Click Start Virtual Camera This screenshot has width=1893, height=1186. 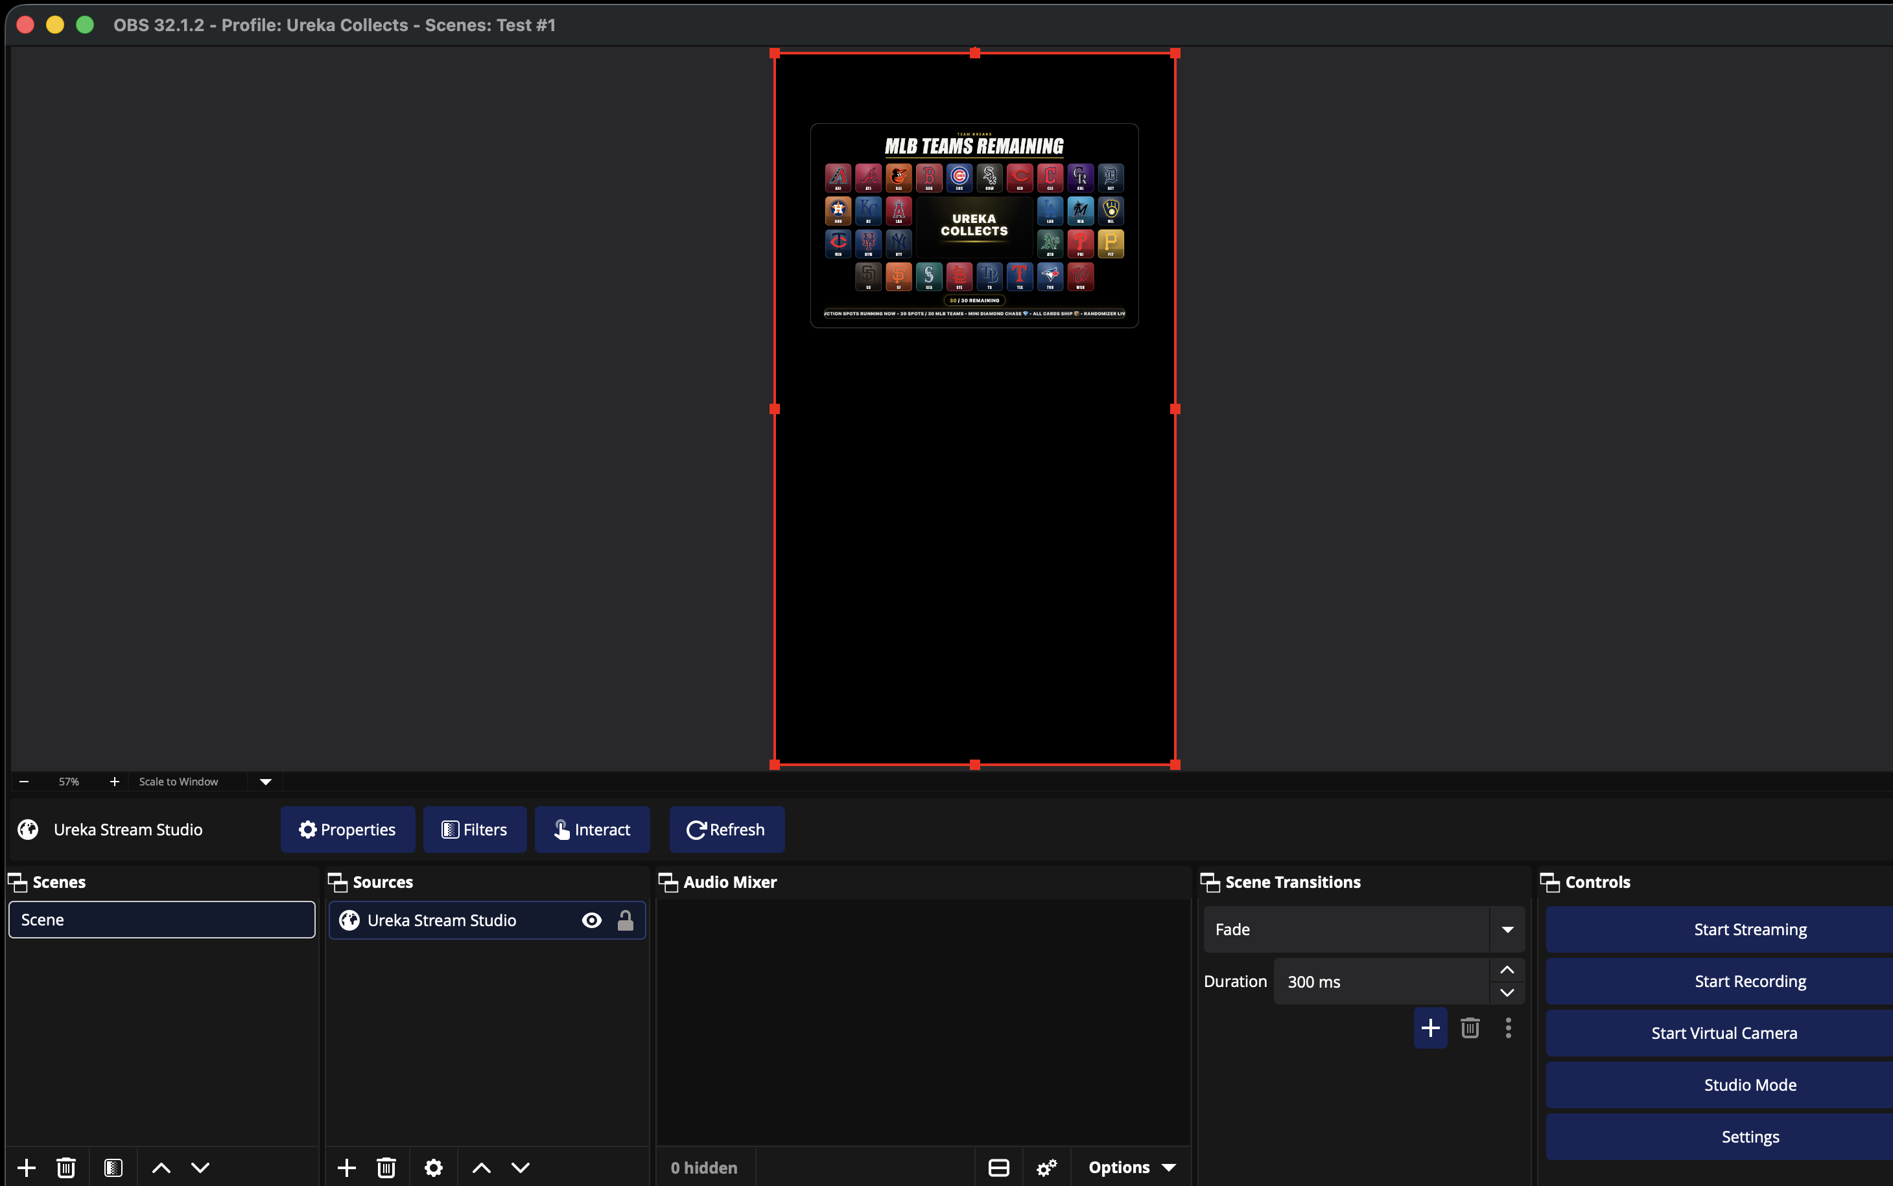[x=1720, y=1033]
